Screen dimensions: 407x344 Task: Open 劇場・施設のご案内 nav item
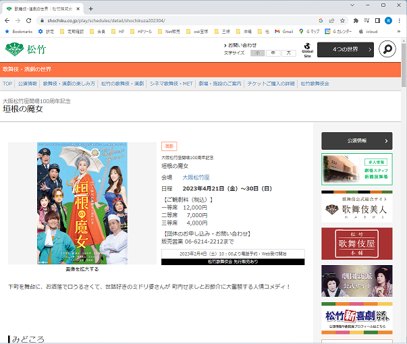(220, 84)
